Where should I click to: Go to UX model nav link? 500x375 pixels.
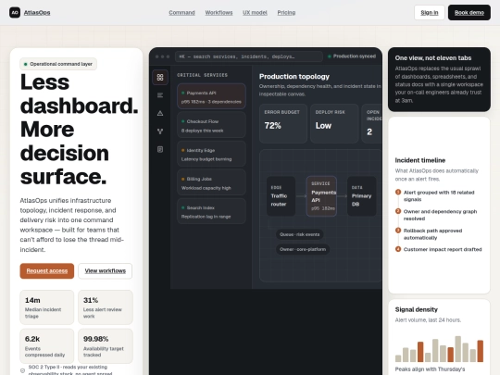pos(255,12)
